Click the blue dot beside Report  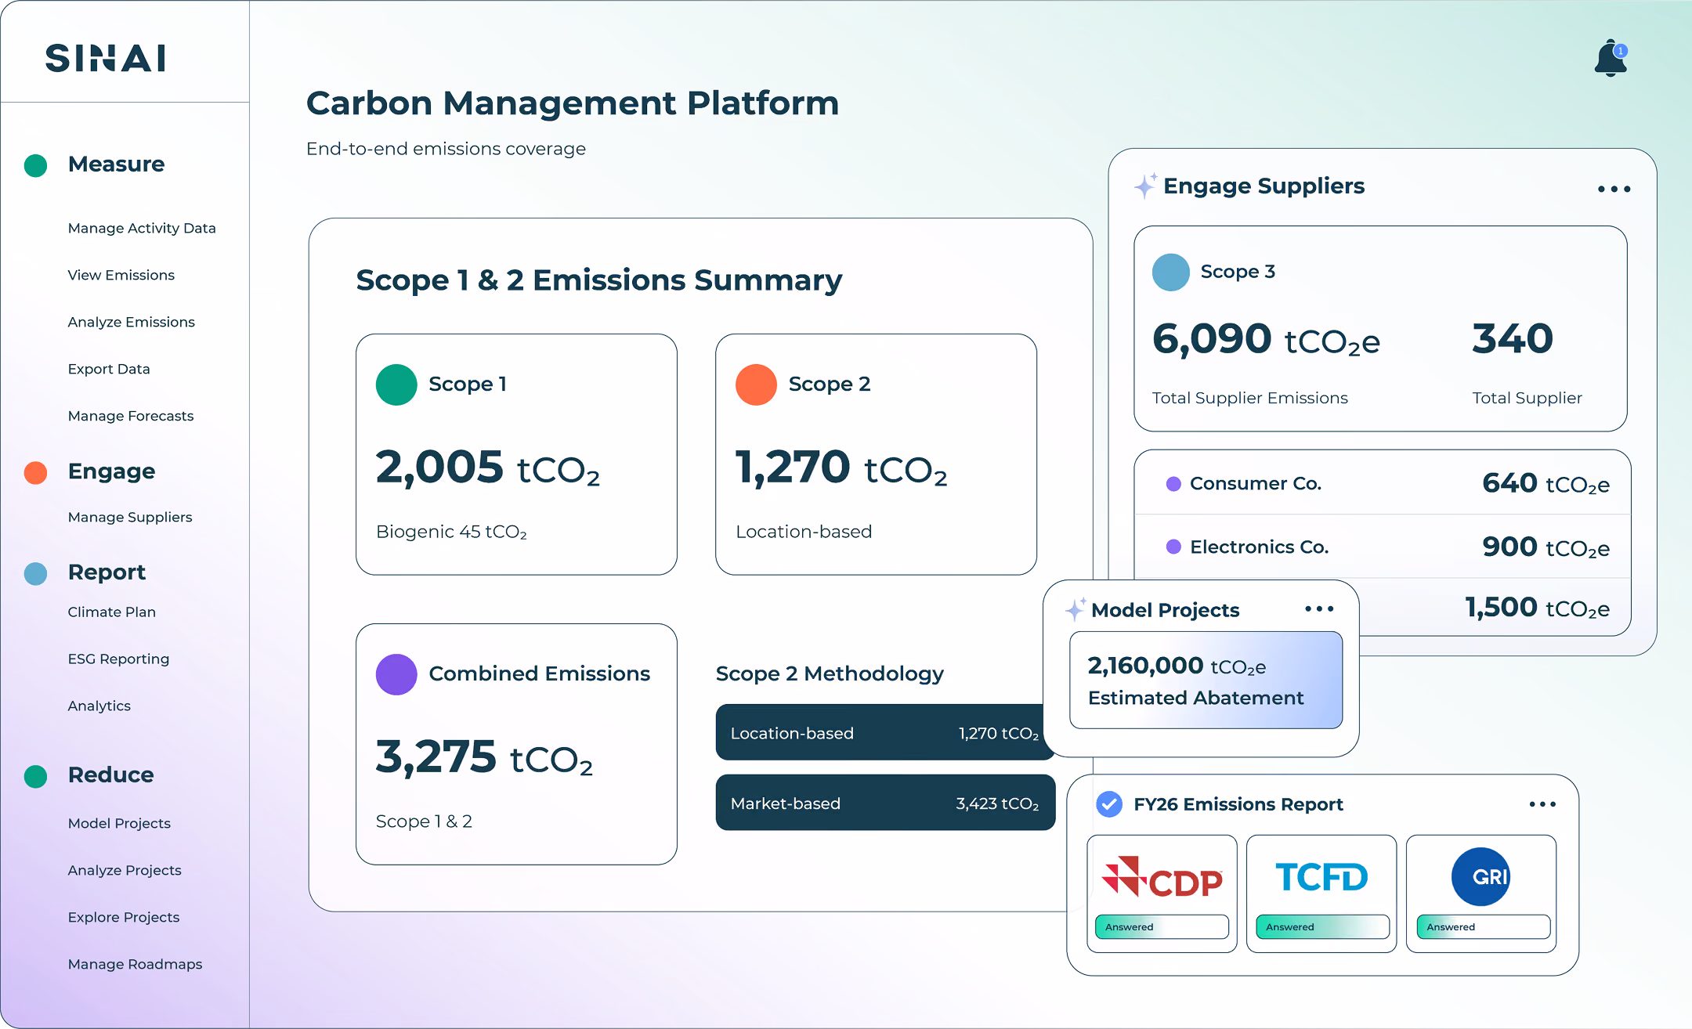pyautogui.click(x=36, y=573)
